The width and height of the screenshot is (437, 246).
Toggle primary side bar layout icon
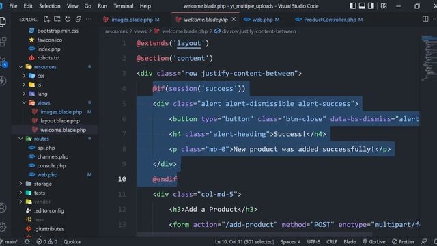(353, 6)
